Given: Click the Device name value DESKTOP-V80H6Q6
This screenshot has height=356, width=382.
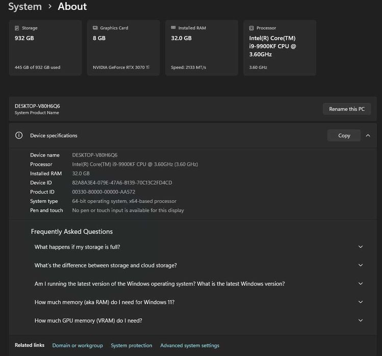Looking at the screenshot, I should point(95,155).
